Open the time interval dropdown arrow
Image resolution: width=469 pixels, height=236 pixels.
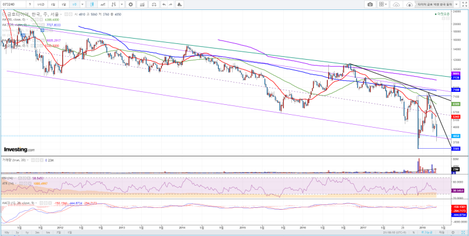[83, 5]
